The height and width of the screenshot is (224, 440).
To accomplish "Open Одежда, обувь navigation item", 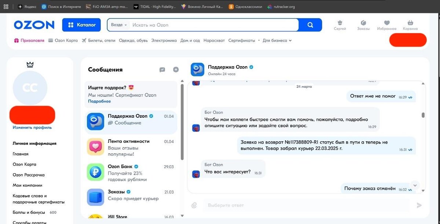I will (133, 41).
